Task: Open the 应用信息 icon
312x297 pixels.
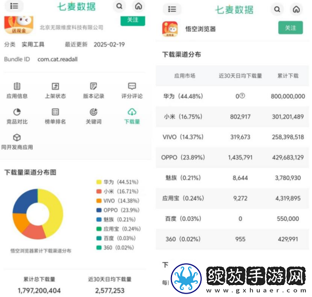Action: tap(17, 87)
